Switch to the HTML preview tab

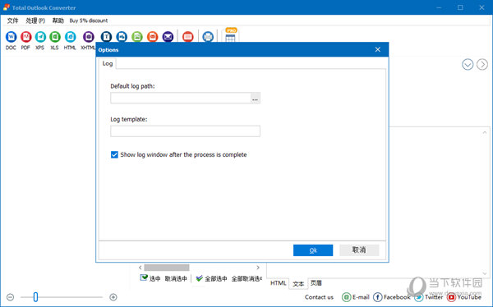pos(279,283)
